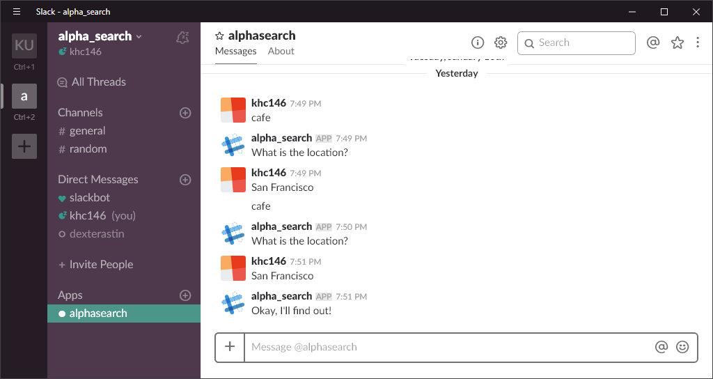Click the Search input field
This screenshot has width=713, height=379.
tap(576, 43)
